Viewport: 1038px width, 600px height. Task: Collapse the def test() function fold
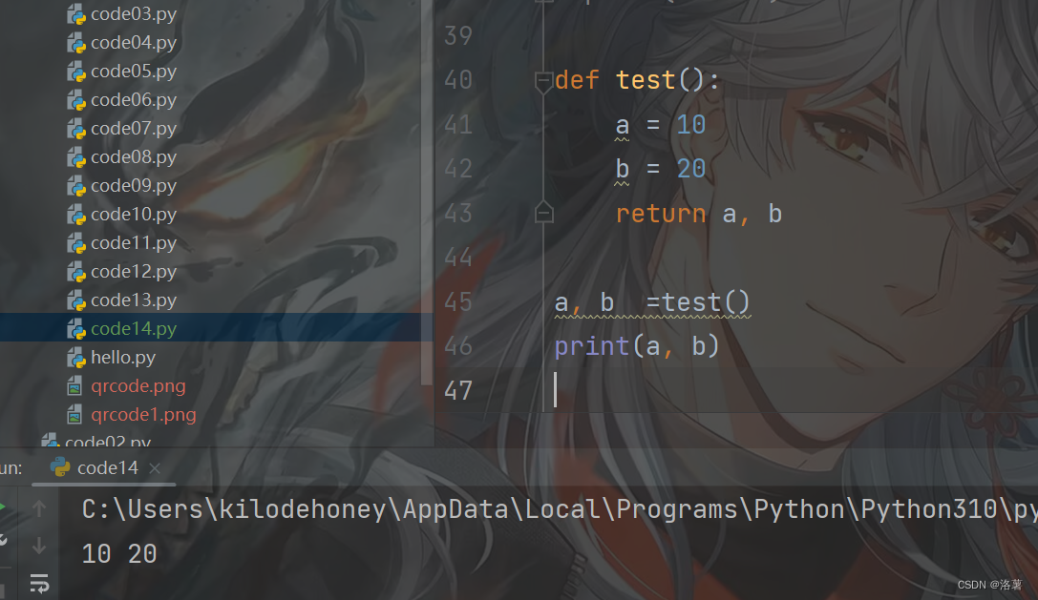(x=543, y=82)
